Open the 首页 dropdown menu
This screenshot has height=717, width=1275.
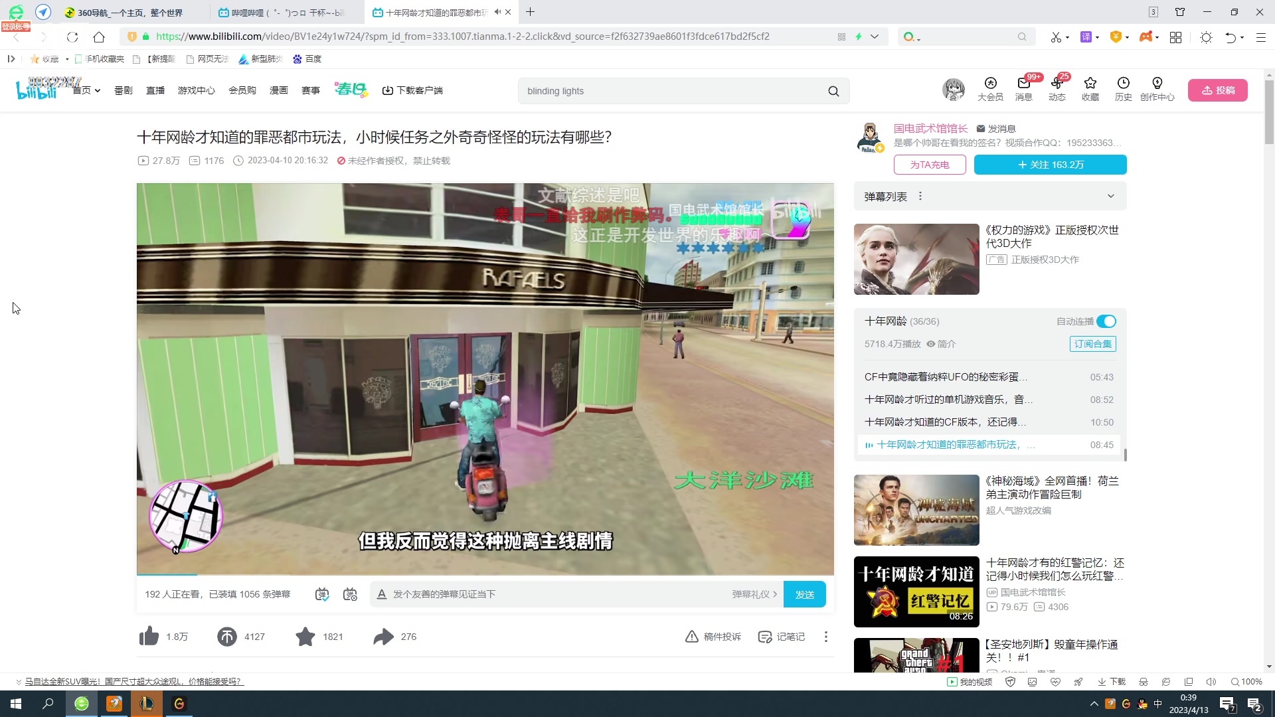pos(86,90)
